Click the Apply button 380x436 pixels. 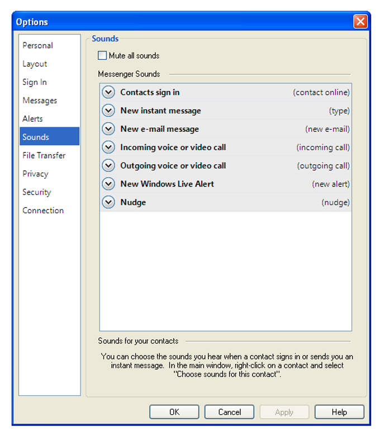pyautogui.click(x=284, y=412)
